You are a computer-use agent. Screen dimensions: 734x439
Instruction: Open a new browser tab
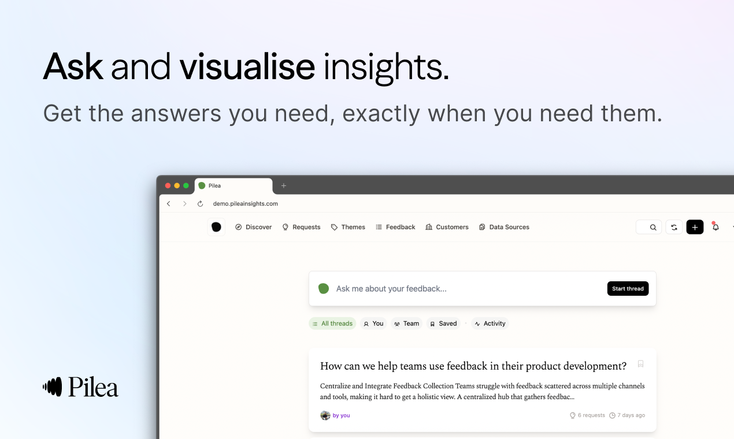(x=284, y=185)
